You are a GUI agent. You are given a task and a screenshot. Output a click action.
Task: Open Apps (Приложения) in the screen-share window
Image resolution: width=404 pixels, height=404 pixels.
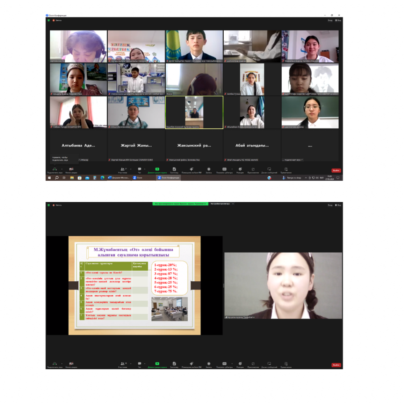(253, 365)
